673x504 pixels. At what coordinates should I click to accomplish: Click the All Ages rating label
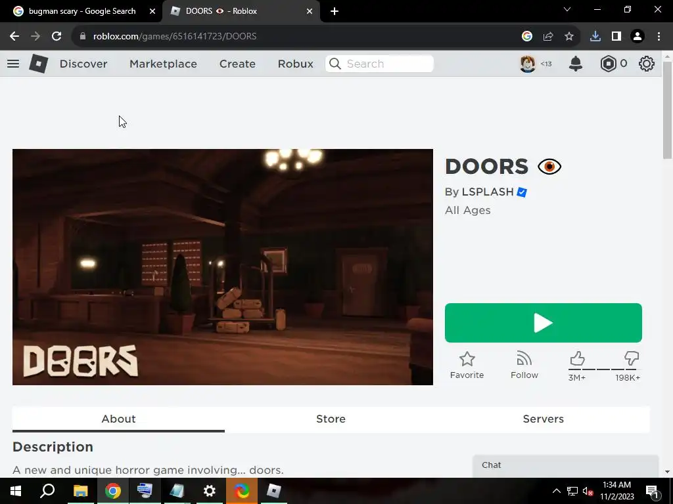click(468, 210)
